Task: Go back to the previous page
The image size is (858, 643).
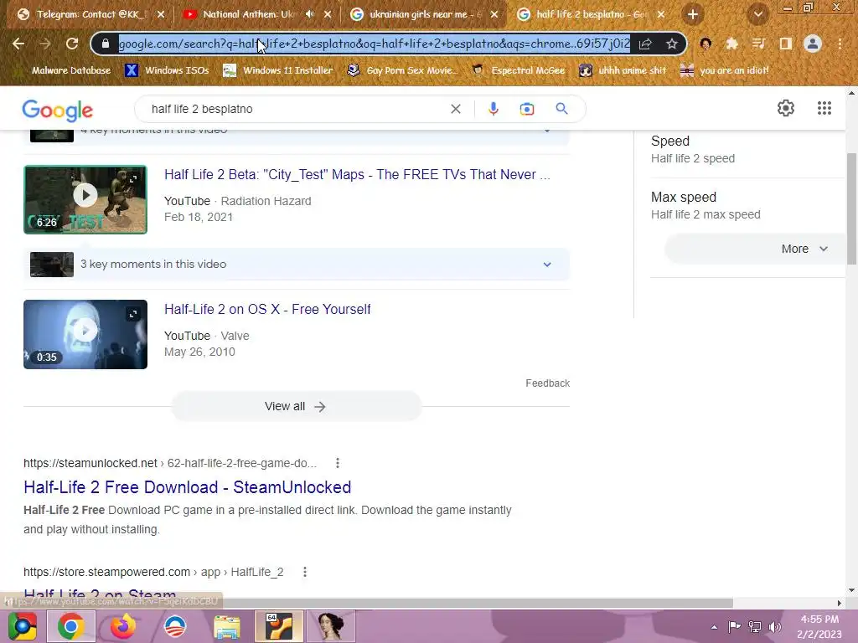Action: tap(18, 44)
